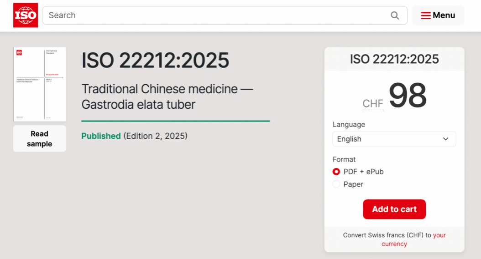Follow the "your currency" conversion link
The height and width of the screenshot is (259, 481).
[x=413, y=239]
